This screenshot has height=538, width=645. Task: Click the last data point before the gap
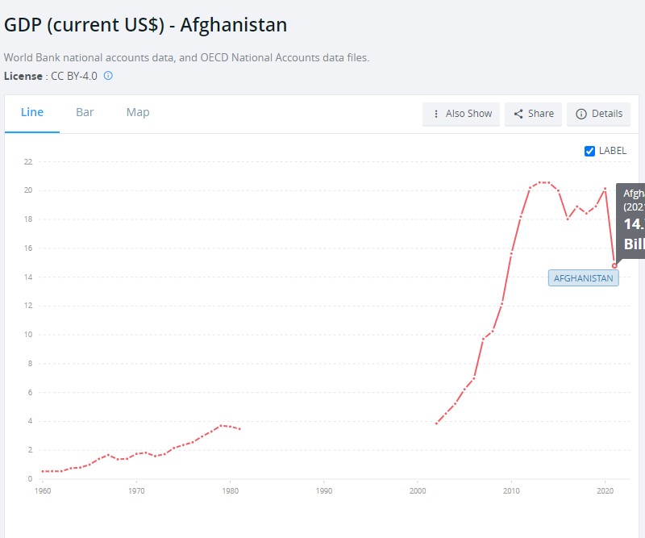pyautogui.click(x=239, y=428)
